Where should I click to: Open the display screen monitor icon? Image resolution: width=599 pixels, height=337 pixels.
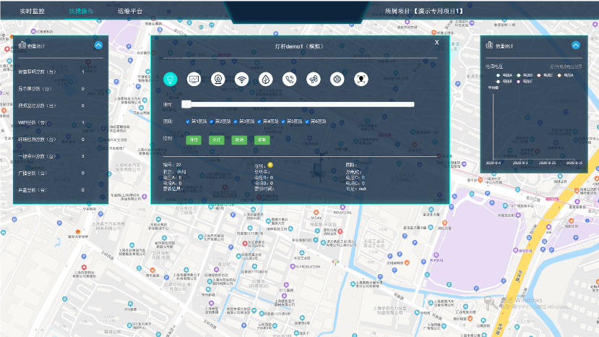coord(194,79)
